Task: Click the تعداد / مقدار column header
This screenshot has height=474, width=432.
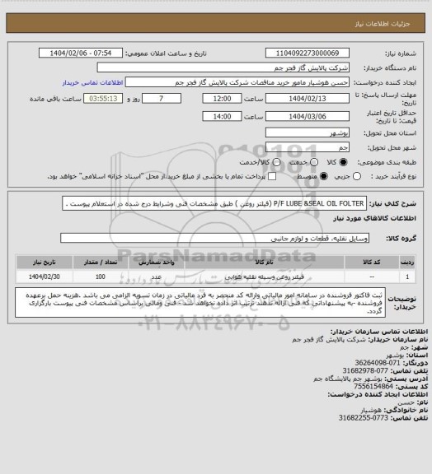Action: (x=101, y=263)
